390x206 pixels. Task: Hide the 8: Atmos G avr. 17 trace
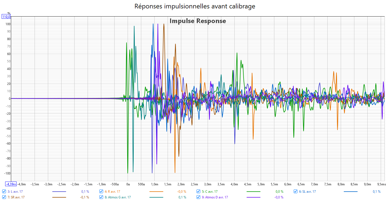[x=101, y=197]
